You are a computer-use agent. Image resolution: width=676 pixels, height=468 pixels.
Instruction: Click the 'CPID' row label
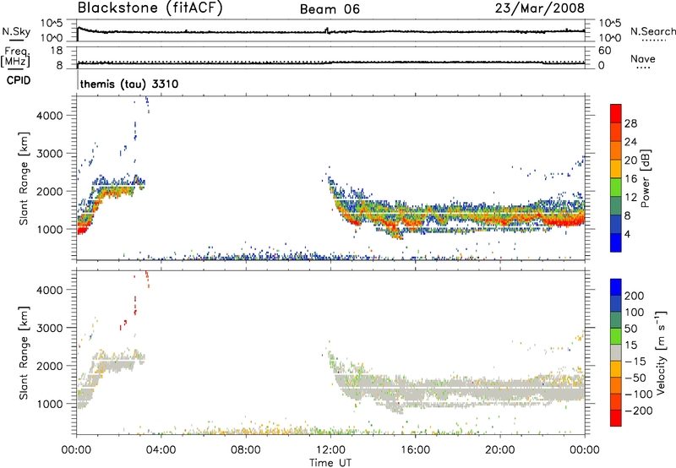coord(19,80)
